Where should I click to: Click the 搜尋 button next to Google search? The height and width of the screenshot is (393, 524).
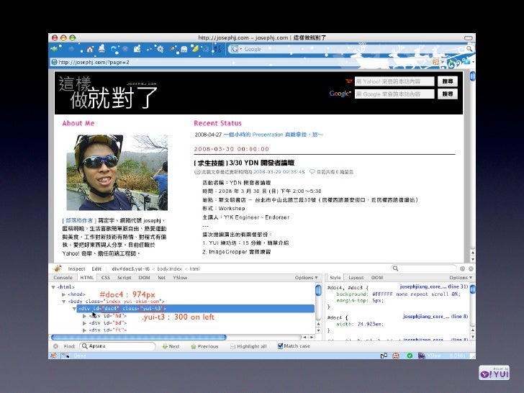pos(448,94)
